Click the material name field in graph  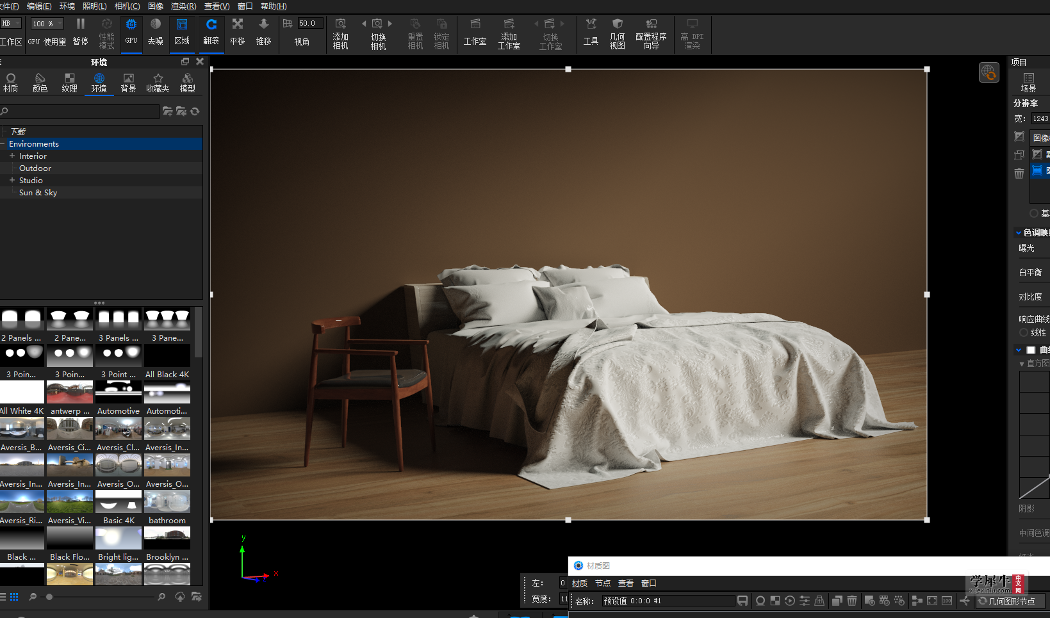point(668,601)
